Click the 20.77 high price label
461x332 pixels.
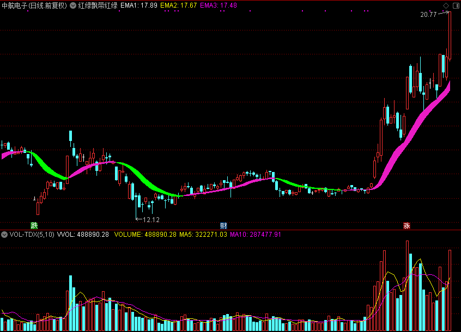428,14
